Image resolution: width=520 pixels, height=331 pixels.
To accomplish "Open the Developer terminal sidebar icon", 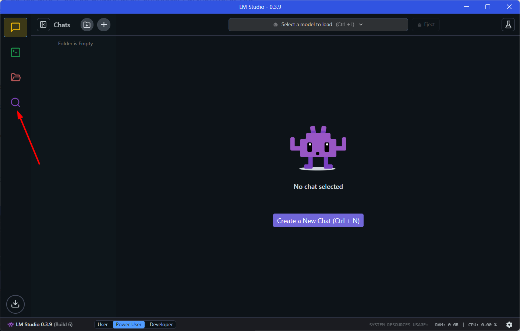I will pos(15,52).
